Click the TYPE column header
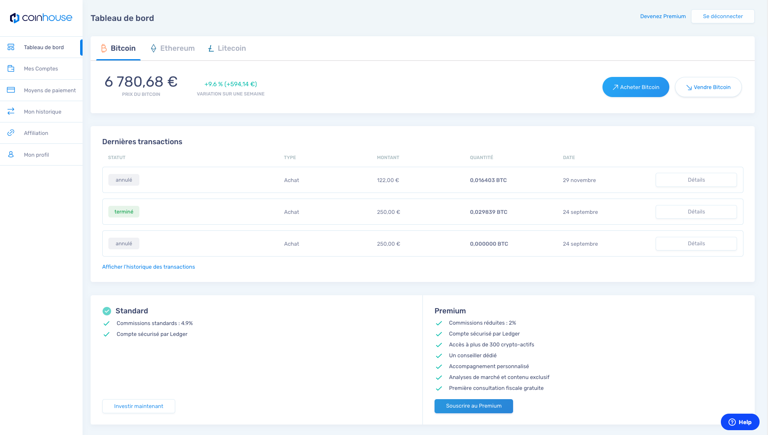 [x=290, y=157]
